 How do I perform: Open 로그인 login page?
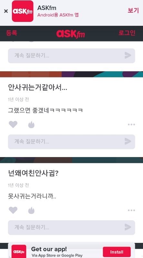pos(127,33)
